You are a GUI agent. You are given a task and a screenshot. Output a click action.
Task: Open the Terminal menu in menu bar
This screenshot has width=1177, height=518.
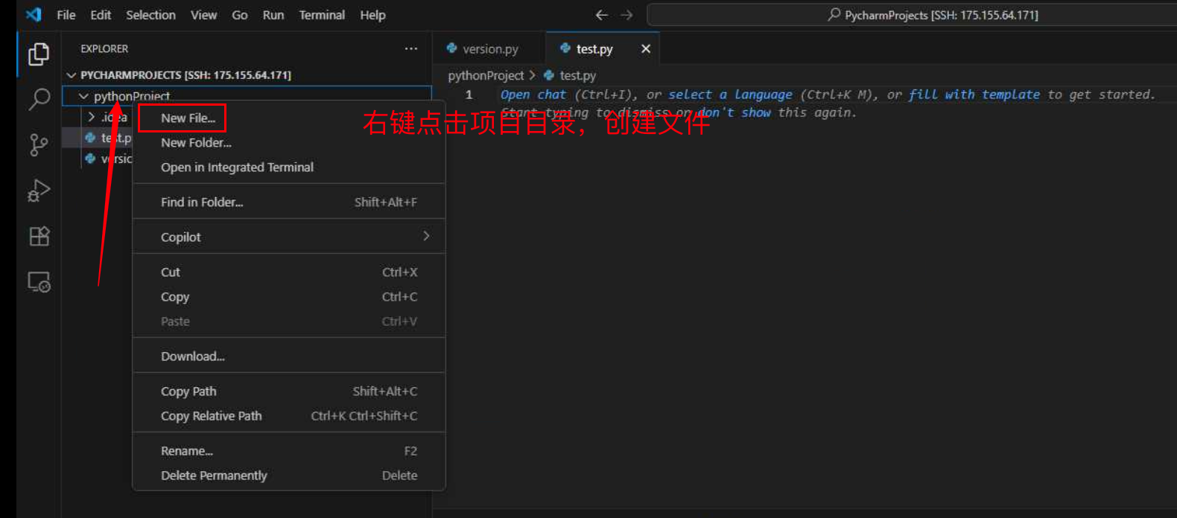(x=321, y=15)
